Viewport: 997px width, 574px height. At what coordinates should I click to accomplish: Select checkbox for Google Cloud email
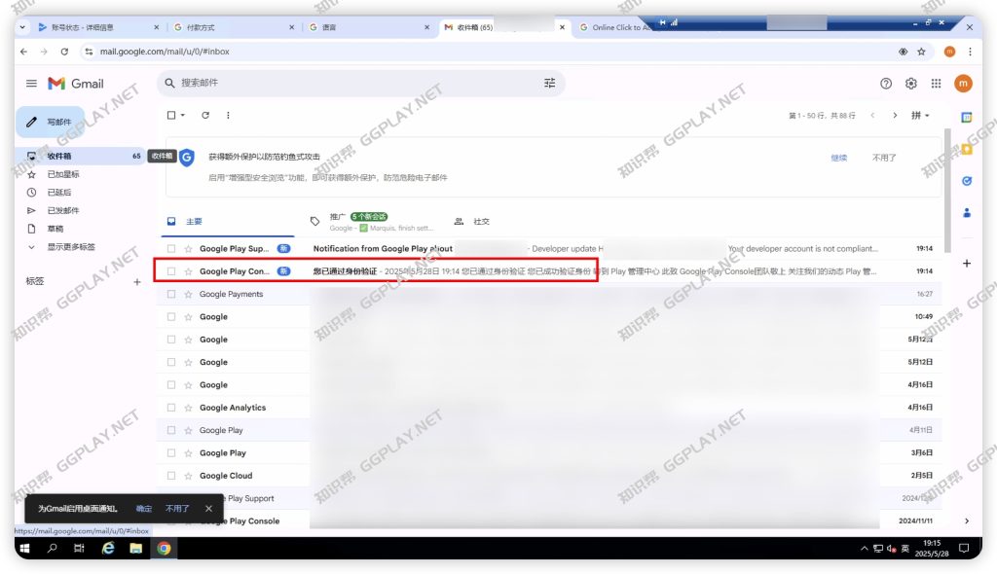(171, 476)
